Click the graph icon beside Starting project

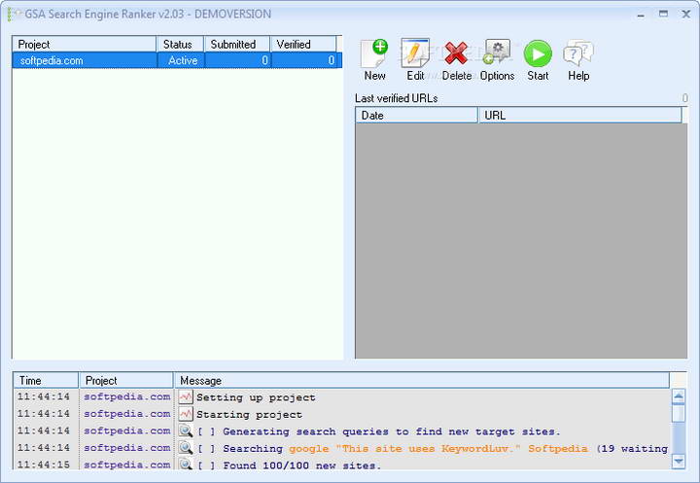pos(186,413)
